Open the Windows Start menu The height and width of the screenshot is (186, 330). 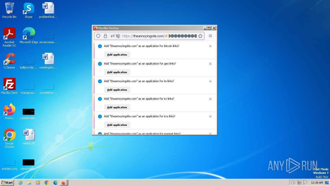point(7,182)
